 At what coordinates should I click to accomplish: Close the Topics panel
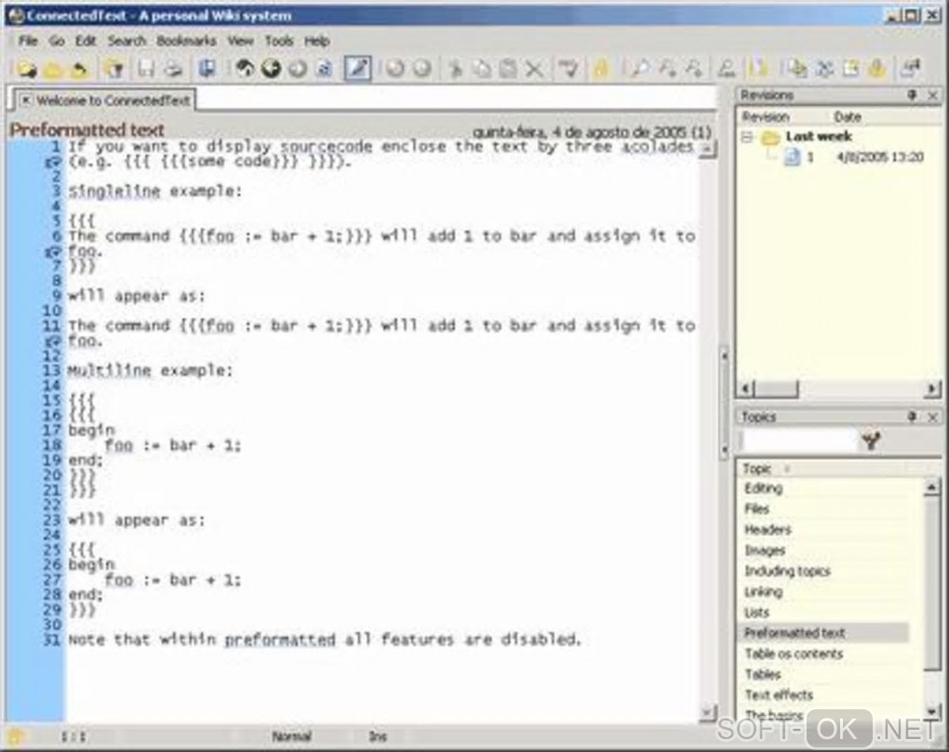coord(932,416)
